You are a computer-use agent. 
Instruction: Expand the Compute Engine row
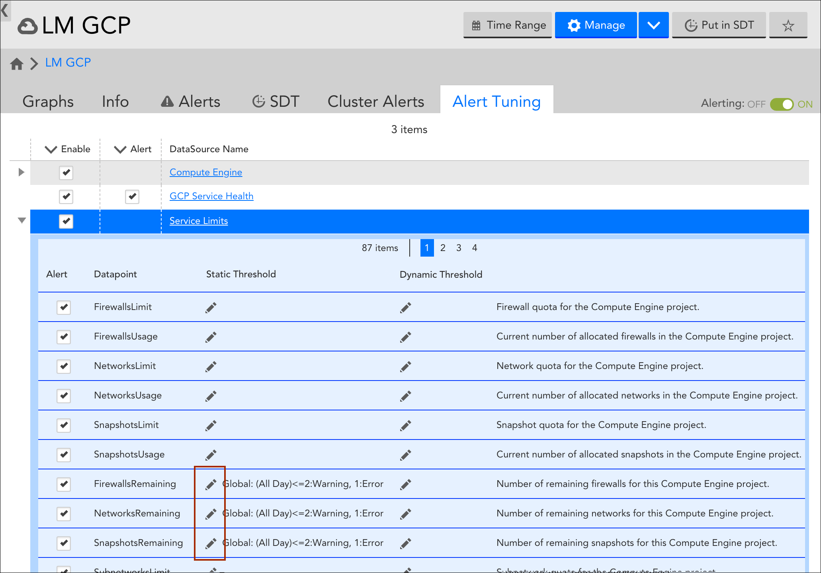pyautogui.click(x=22, y=172)
